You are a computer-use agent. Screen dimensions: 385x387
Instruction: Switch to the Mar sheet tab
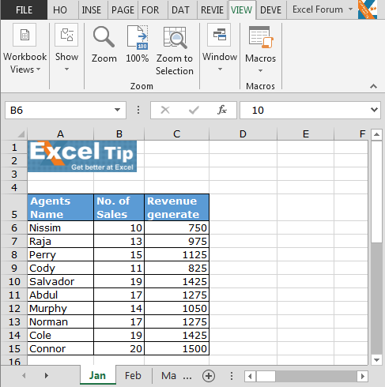(168, 376)
